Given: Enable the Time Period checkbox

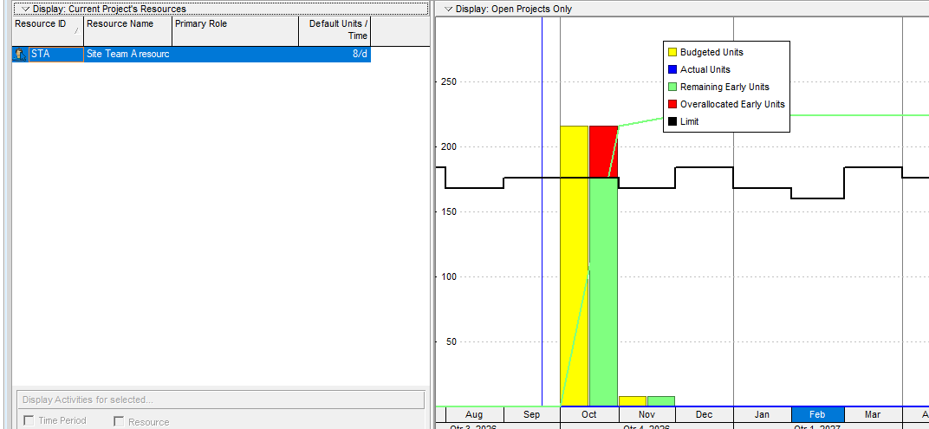Looking at the screenshot, I should 28,420.
